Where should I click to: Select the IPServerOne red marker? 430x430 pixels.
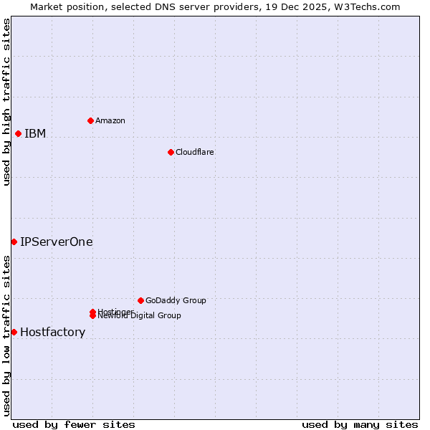pyautogui.click(x=14, y=242)
